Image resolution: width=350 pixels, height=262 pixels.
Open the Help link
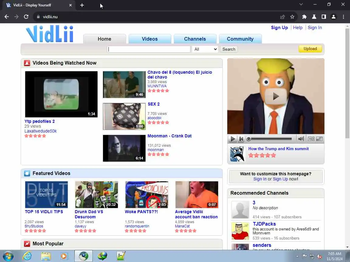[x=298, y=28]
